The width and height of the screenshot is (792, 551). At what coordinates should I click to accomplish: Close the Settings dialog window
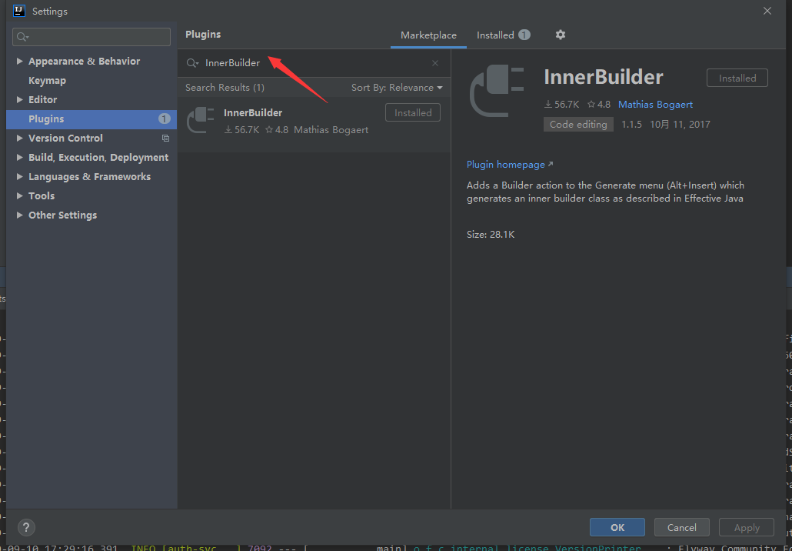coord(767,11)
